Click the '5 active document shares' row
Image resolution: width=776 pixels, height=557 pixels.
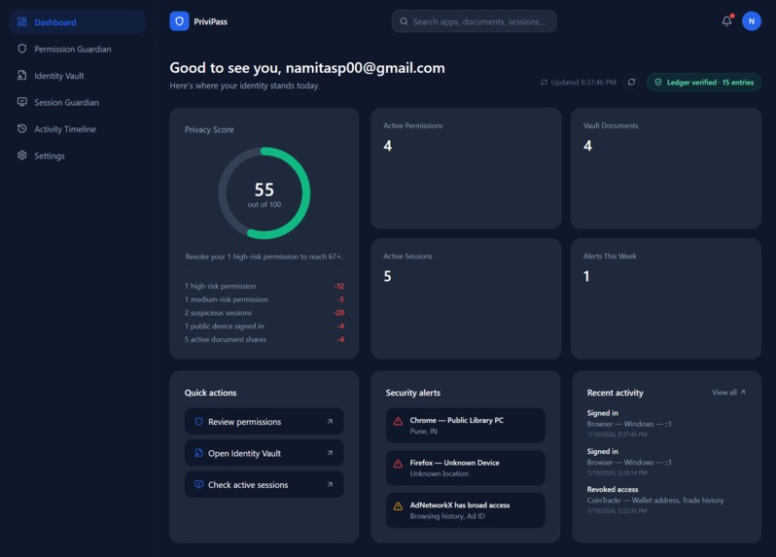pyautogui.click(x=265, y=339)
